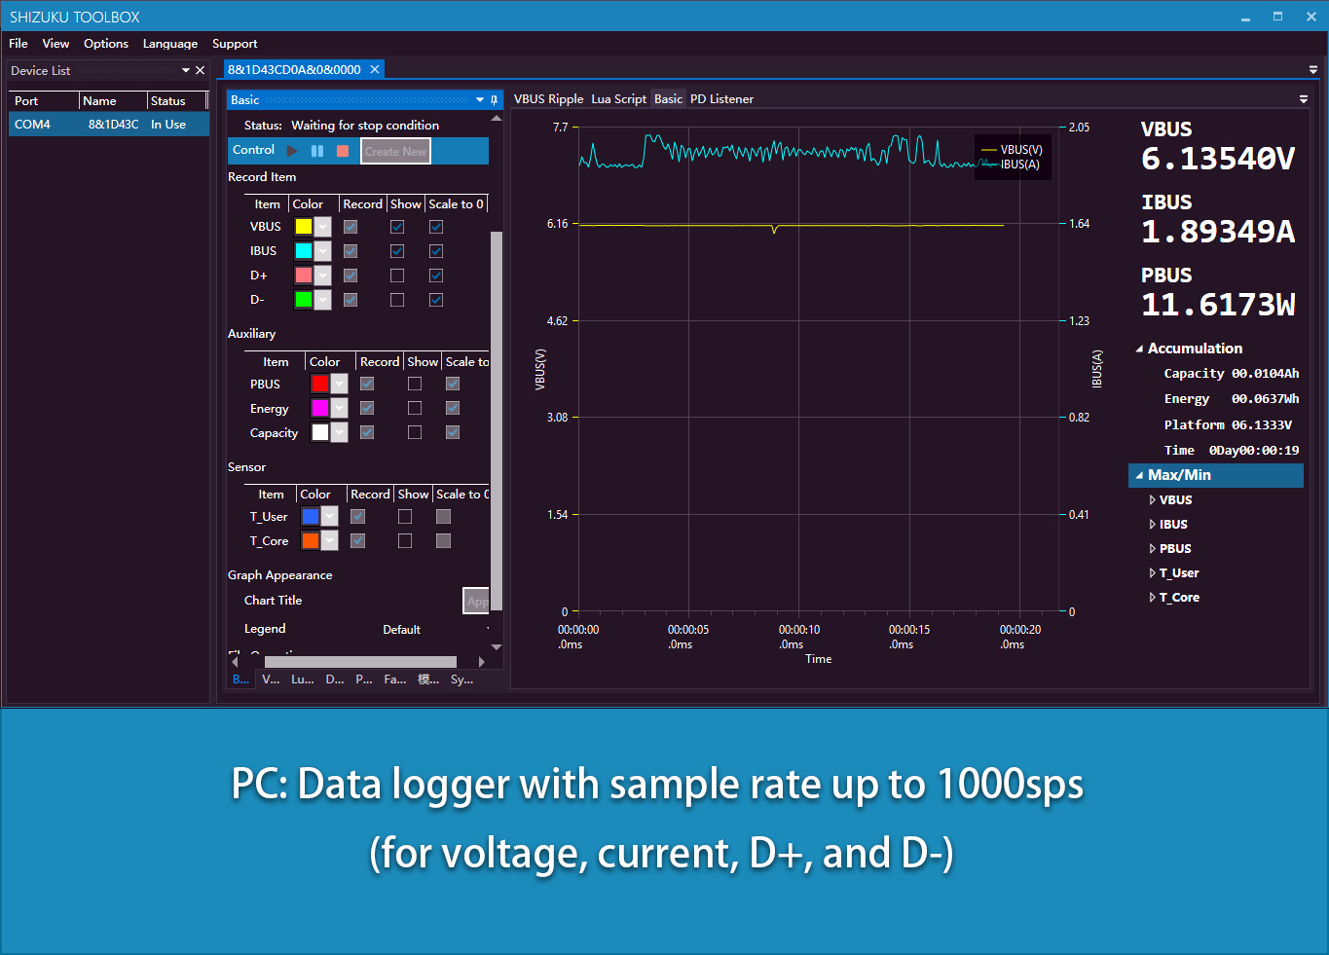Stop recording with the red square icon
This screenshot has height=955, width=1329.
(343, 151)
